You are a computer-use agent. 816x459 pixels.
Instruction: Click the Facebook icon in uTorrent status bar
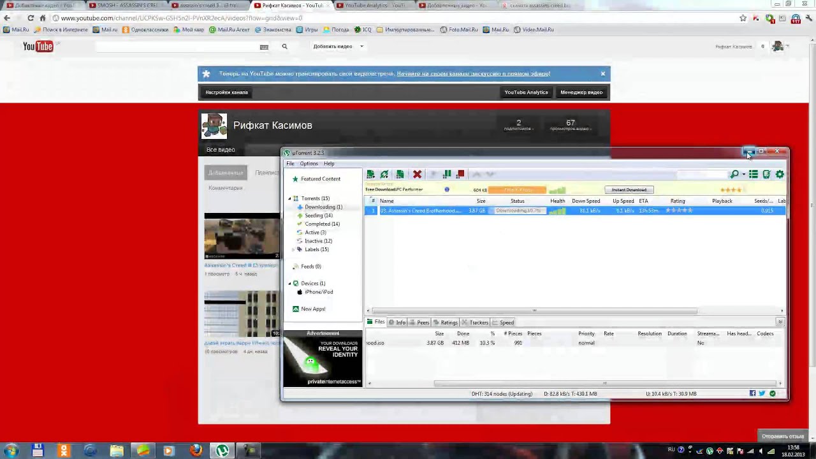[753, 393]
